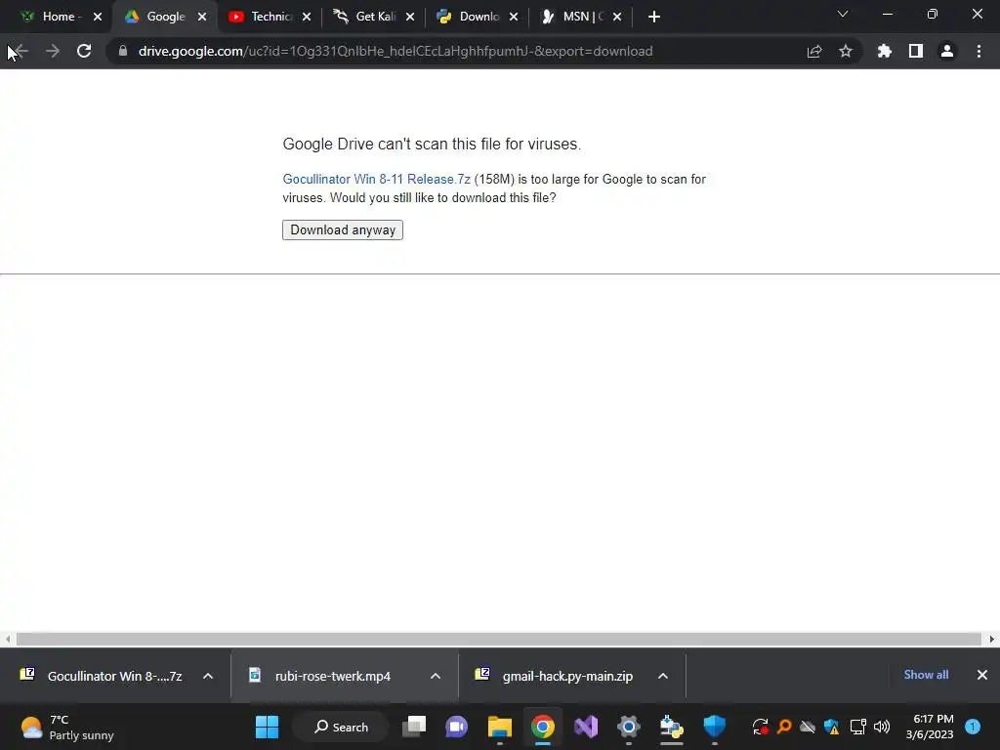Screen dimensions: 1000x750
Task: Click Show all downloads
Action: (x=926, y=675)
